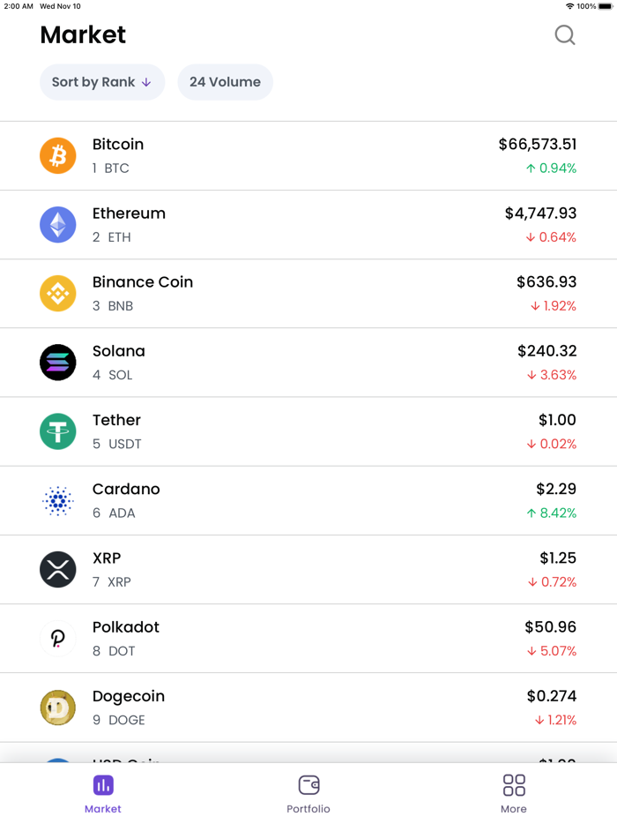Click the 24 Volume button
Screen dimensions: 617x824
coord(226,81)
